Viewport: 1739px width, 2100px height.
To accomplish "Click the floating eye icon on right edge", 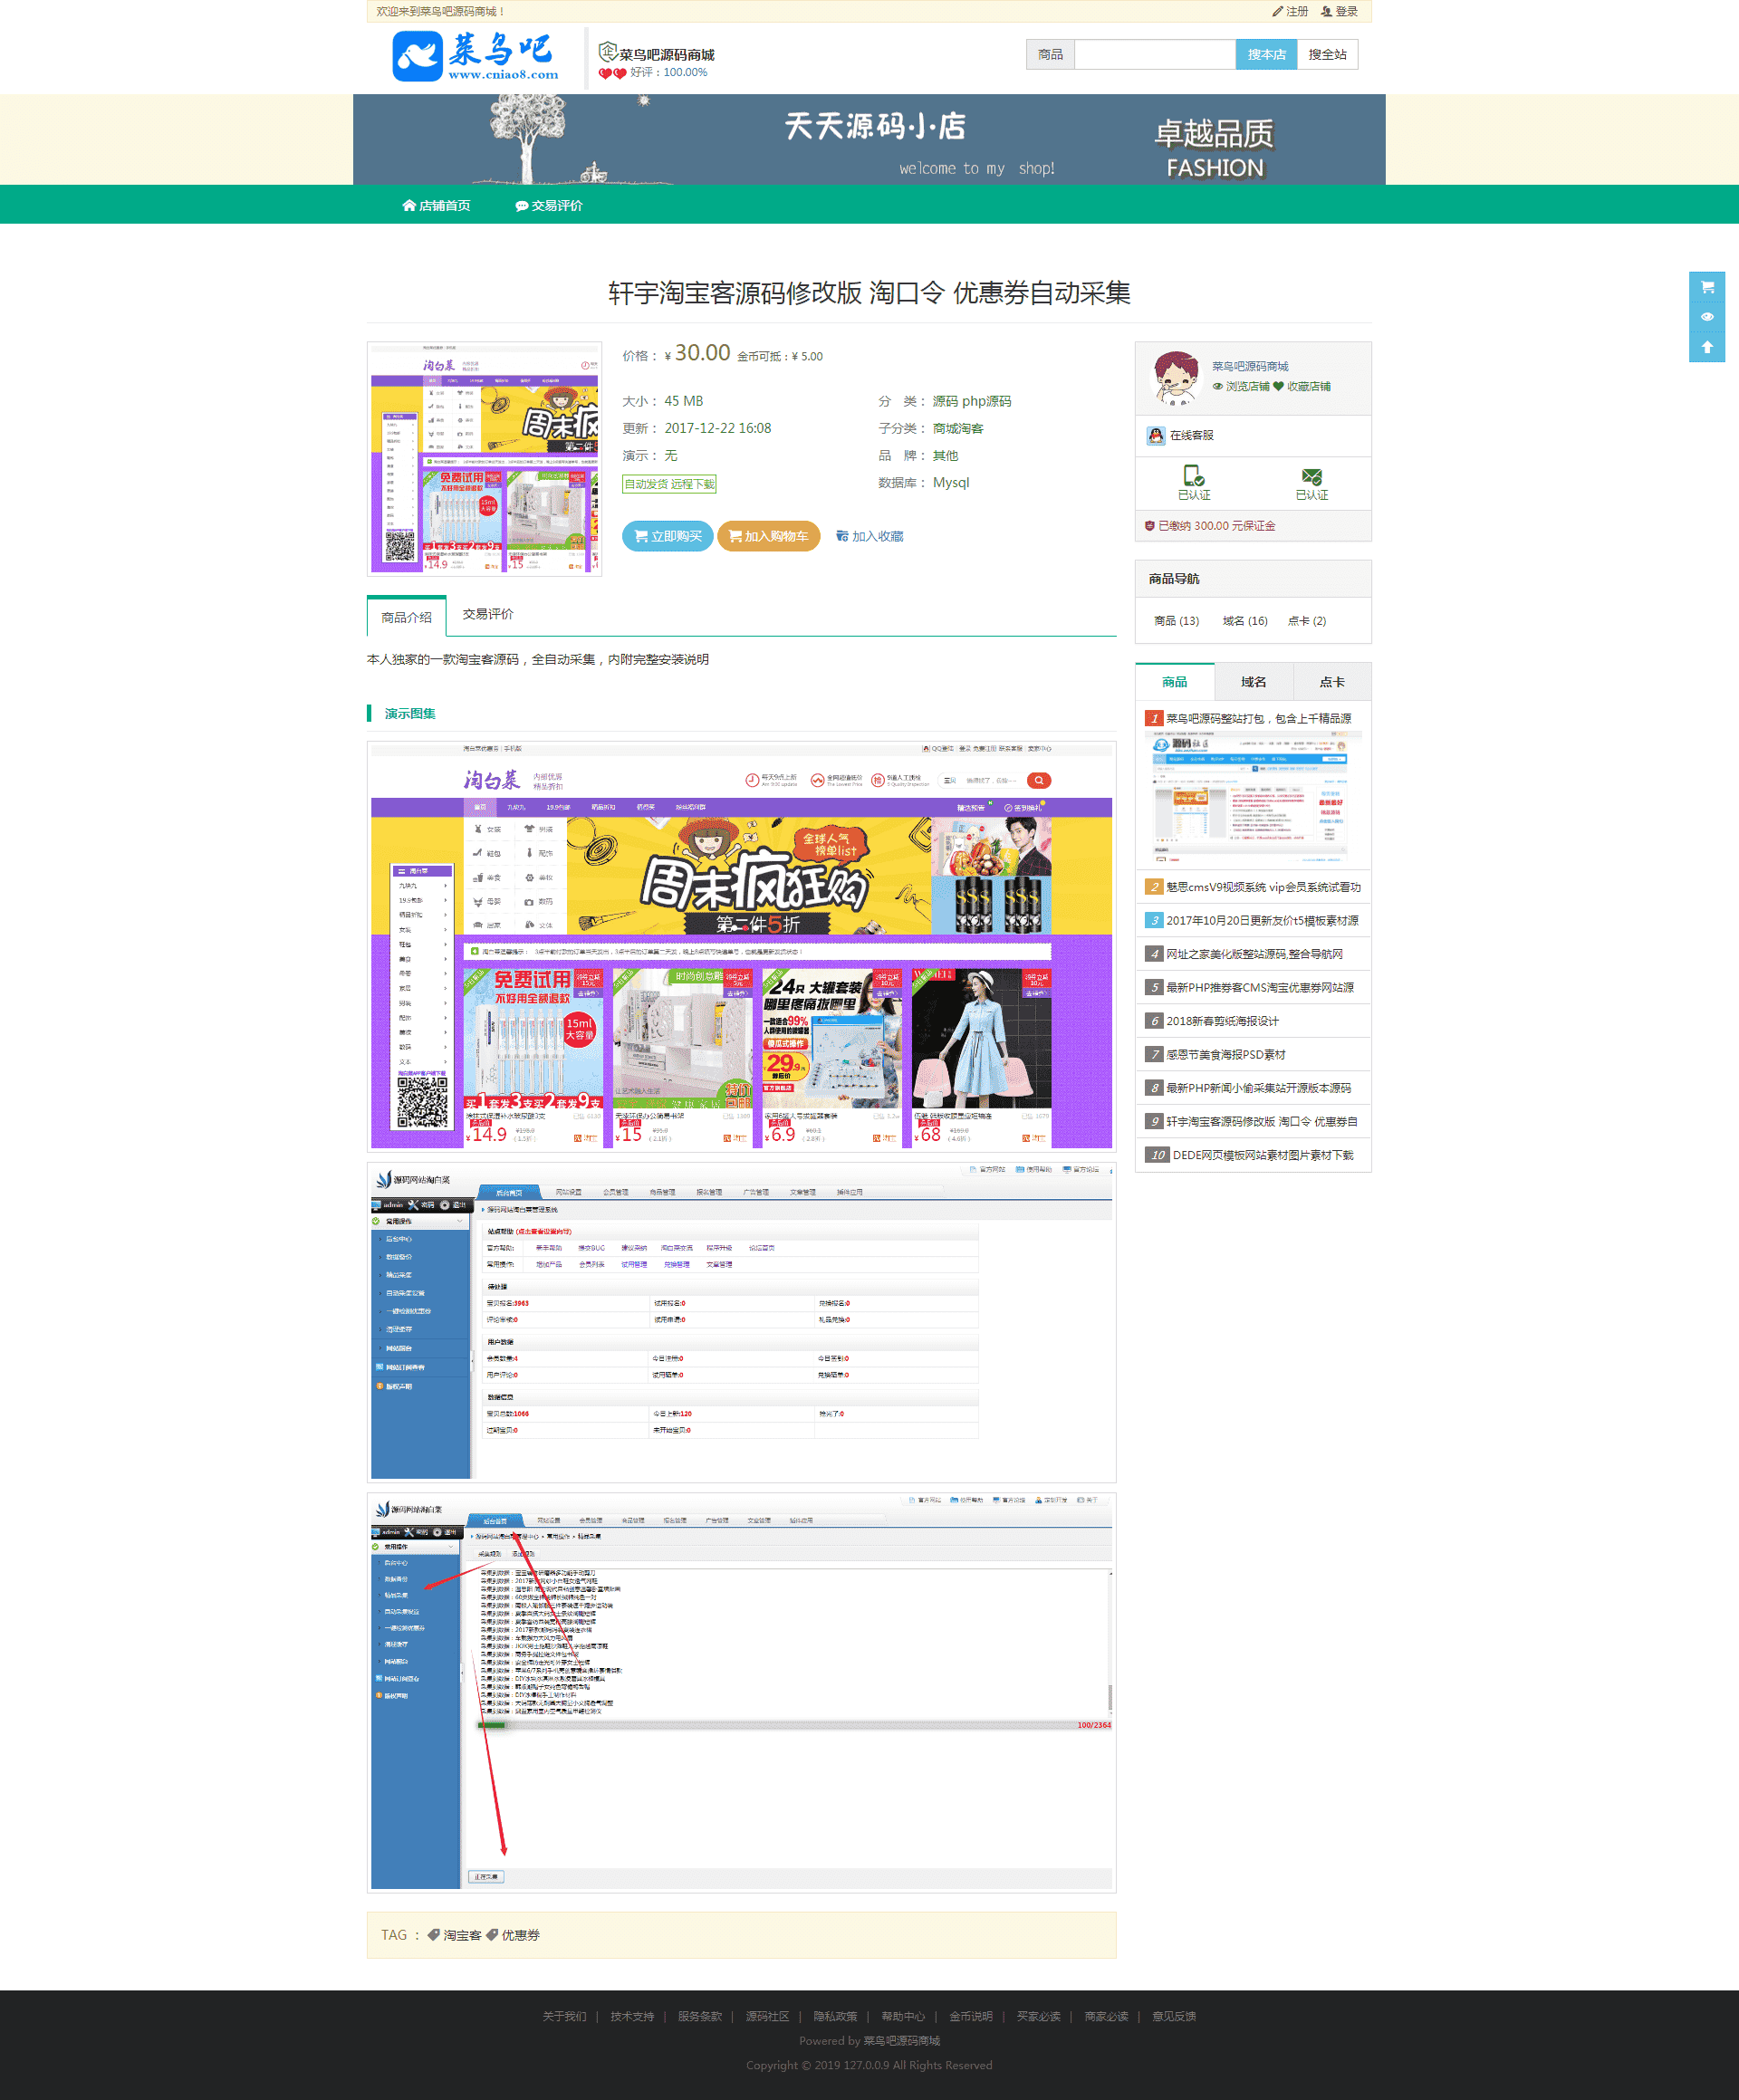I will point(1707,317).
